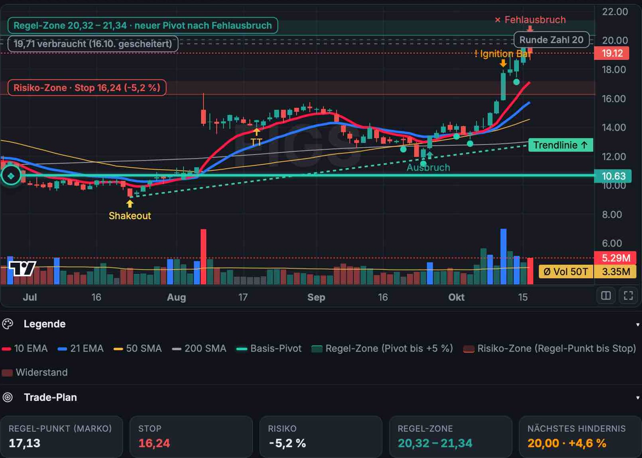The image size is (642, 458).
Task: Click the TradingView logo
Action: (x=22, y=269)
